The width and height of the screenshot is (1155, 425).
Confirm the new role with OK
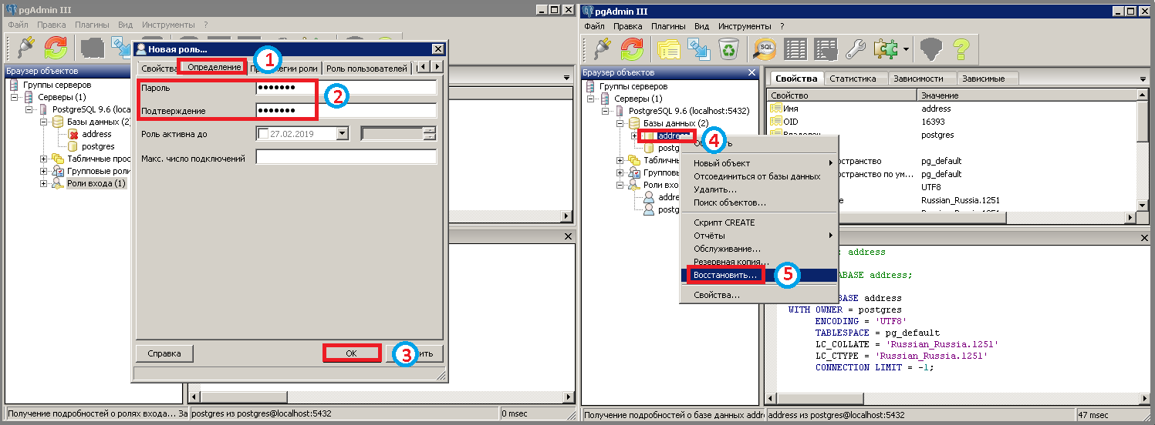[x=351, y=353]
